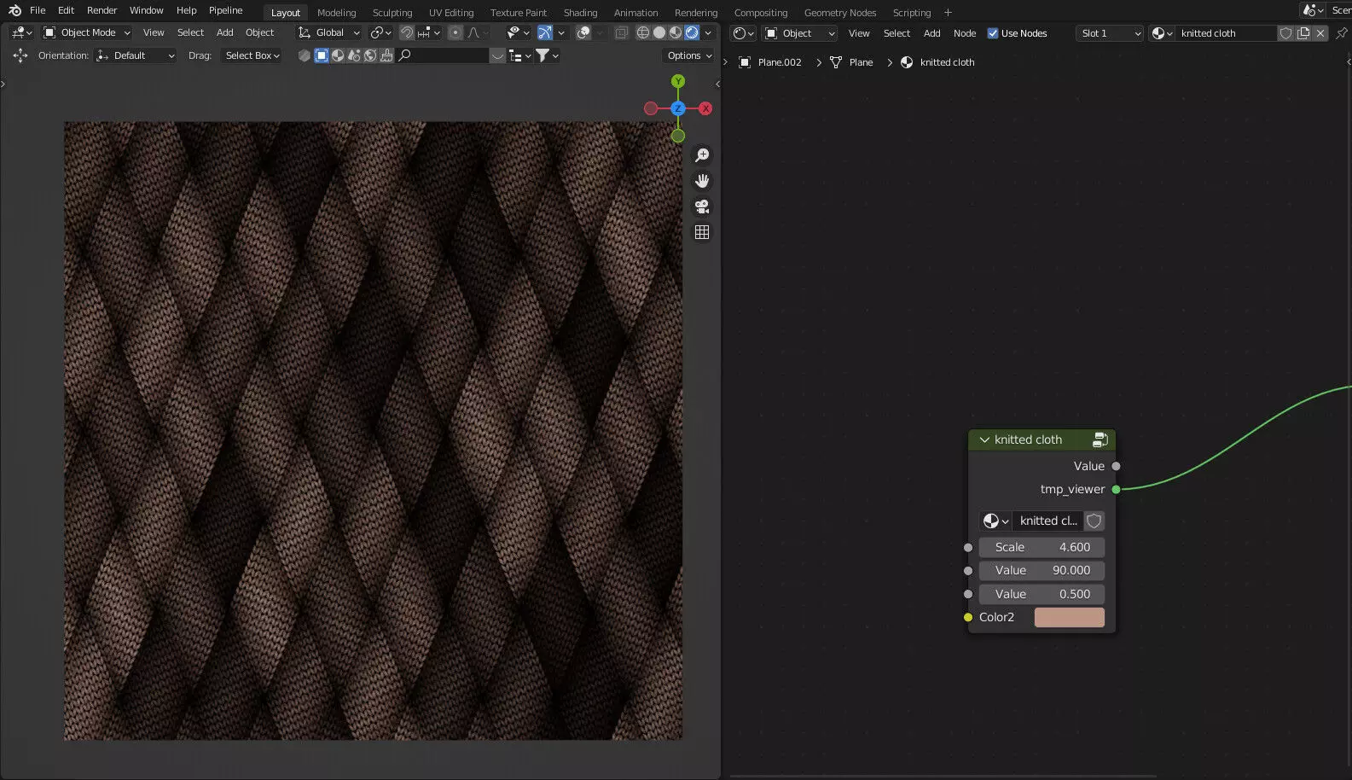The image size is (1352, 780).
Task: Collapse the knitted cloth node
Action: pos(984,439)
